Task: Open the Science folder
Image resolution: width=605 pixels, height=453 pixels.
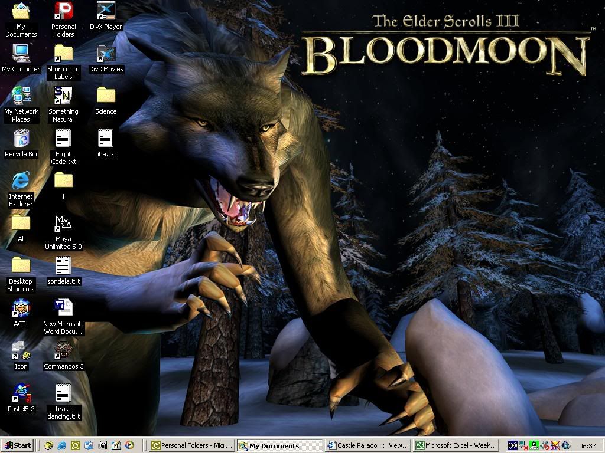Action: pyautogui.click(x=106, y=100)
